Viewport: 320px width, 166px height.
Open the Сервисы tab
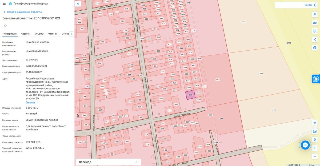(26, 34)
